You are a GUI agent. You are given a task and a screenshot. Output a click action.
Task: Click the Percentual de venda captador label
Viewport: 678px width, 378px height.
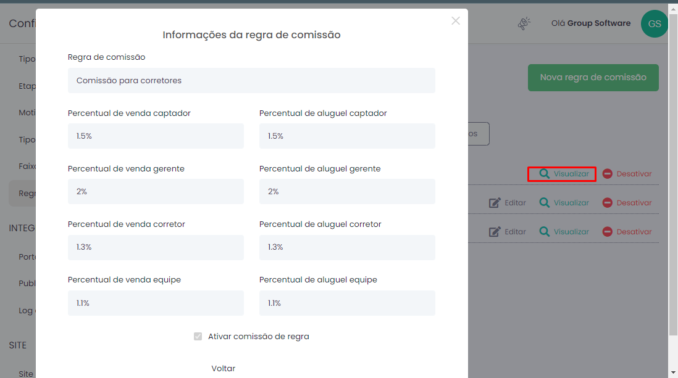pos(129,113)
